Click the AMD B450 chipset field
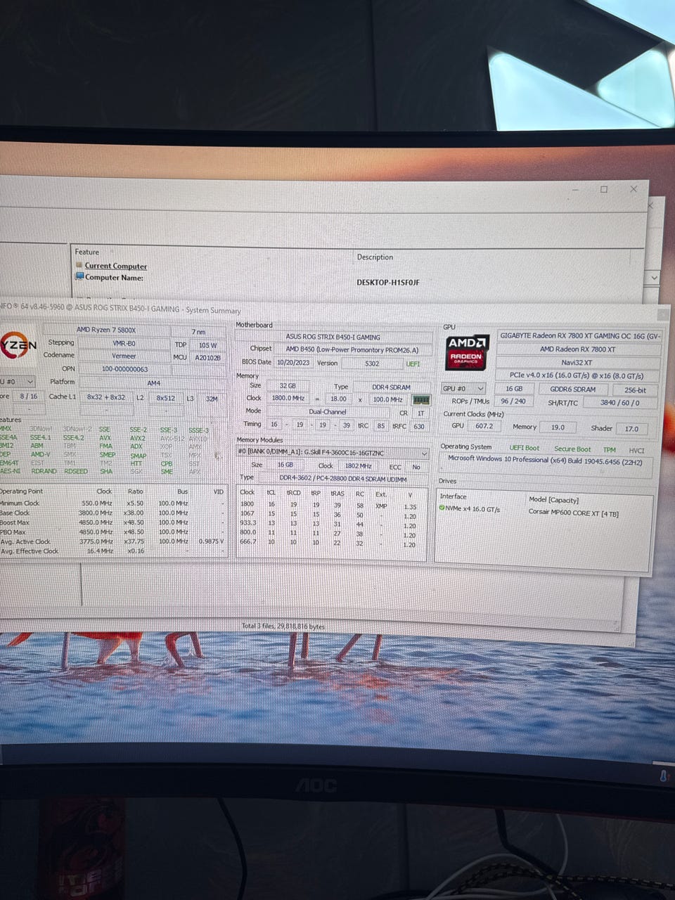 (352, 349)
